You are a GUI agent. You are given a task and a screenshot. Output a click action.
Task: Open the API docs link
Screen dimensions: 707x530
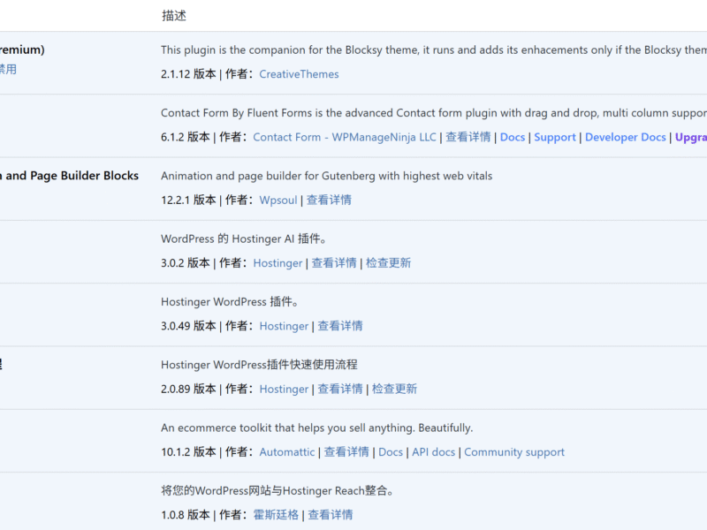(434, 452)
